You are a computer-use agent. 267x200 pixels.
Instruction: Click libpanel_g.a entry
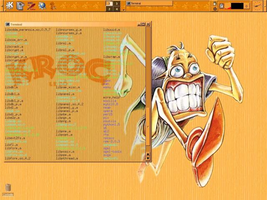[x=67, y=107]
